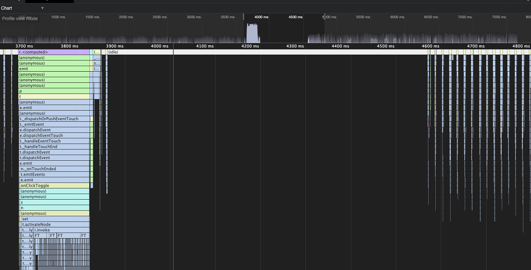Image resolution: width=531 pixels, height=270 pixels.
Task: Select the onClickToggle function bar
Action: 55,186
